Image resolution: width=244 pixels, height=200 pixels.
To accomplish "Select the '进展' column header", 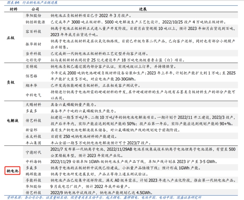I will pyautogui.click(x=143, y=9).
